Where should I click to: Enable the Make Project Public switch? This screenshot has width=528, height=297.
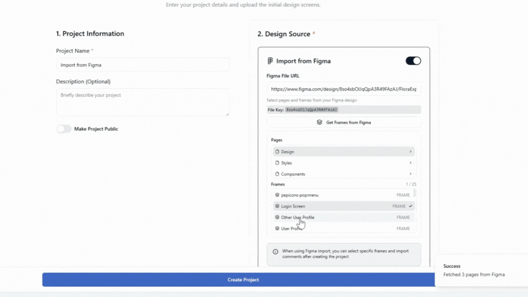(64, 129)
